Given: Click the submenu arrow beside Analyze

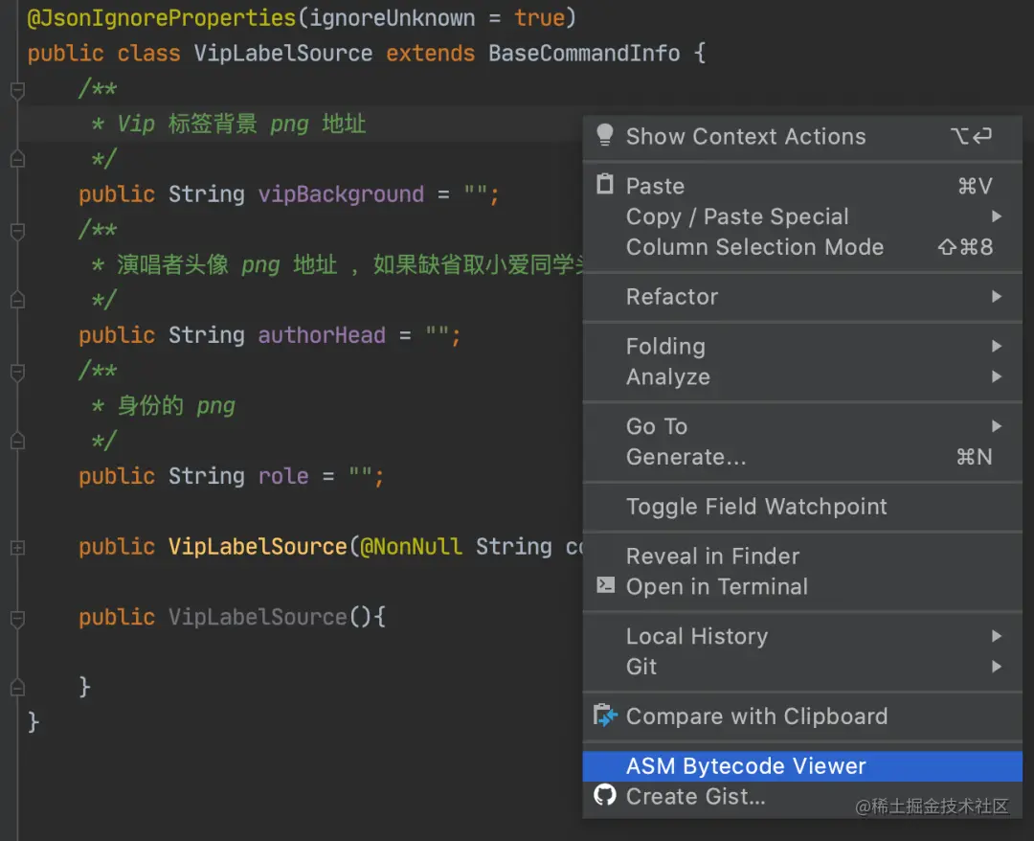Looking at the screenshot, I should [997, 376].
